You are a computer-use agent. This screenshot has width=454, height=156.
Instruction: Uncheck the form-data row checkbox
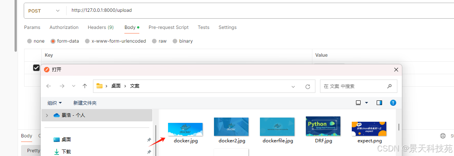36,68
